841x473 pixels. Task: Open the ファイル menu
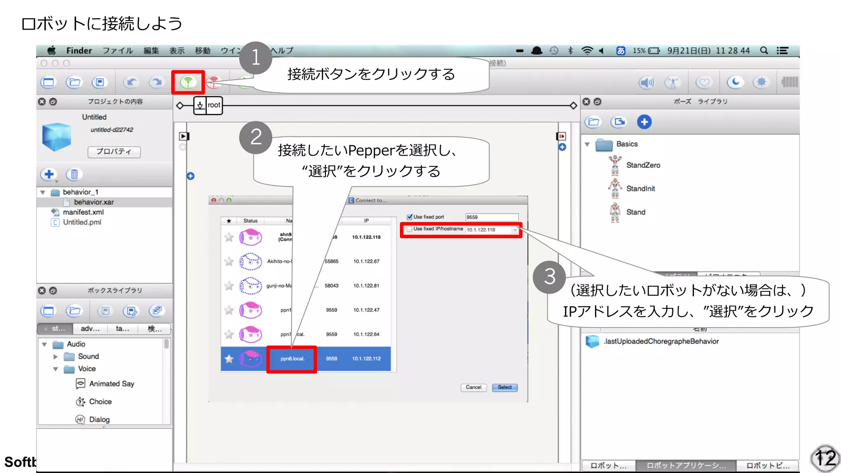click(x=118, y=51)
